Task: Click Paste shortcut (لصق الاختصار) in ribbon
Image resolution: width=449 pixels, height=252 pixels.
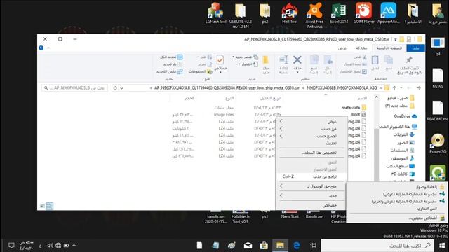Action: pos(353,71)
